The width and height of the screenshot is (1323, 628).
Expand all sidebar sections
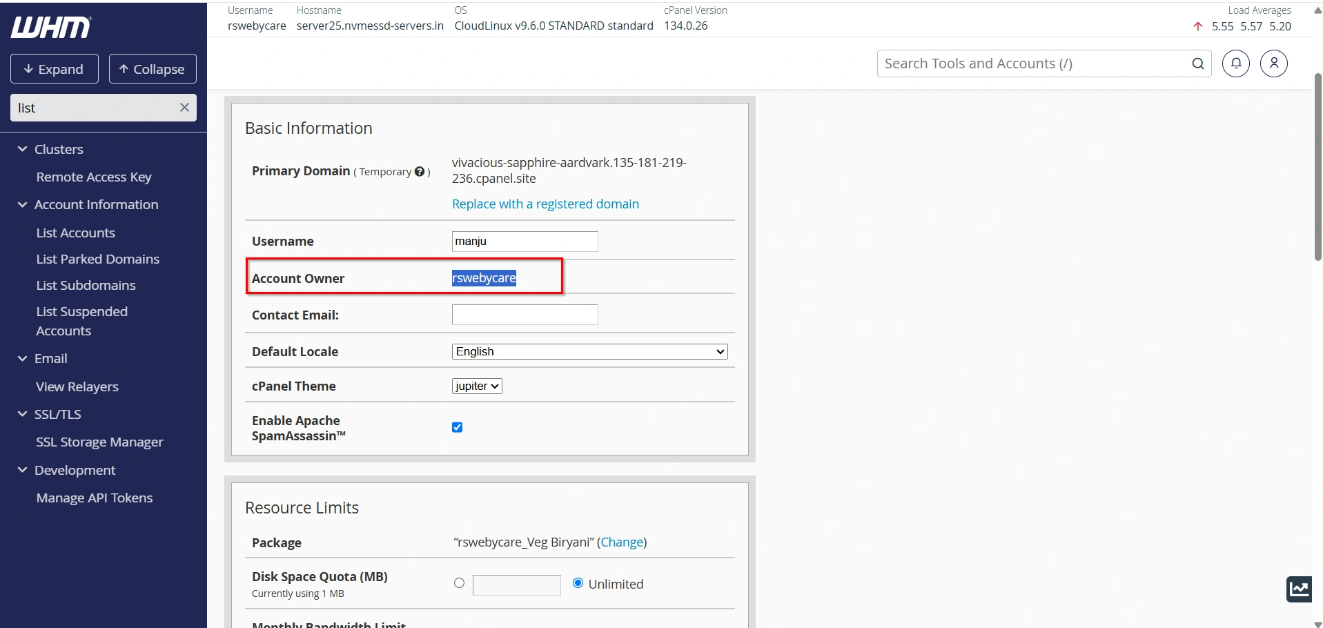[55, 69]
